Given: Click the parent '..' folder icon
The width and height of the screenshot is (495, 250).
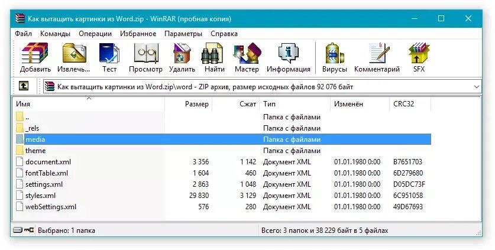Looking at the screenshot, I should point(20,117).
